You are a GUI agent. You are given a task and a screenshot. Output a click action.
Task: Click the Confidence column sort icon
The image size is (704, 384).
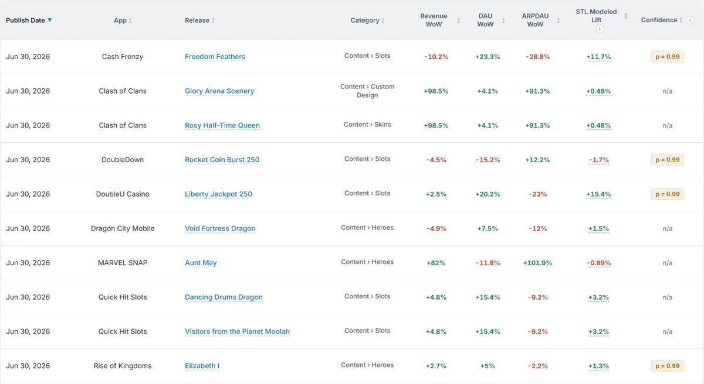[x=681, y=20]
